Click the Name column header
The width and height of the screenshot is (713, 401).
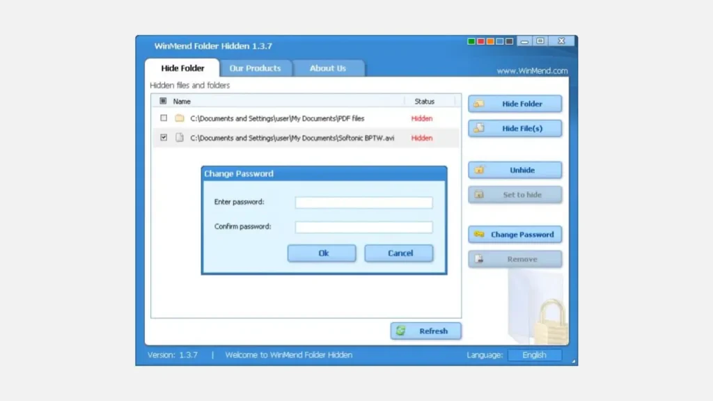(x=182, y=102)
